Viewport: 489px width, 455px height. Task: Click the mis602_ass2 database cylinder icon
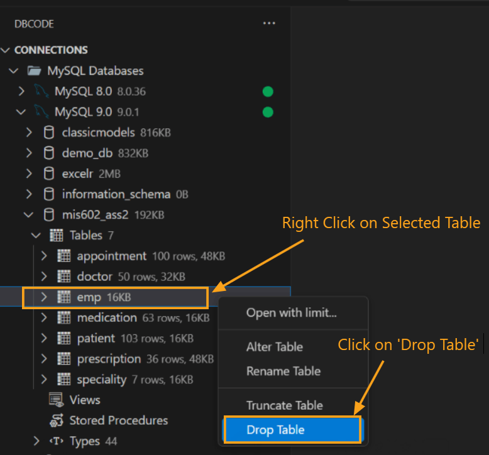pyautogui.click(x=48, y=215)
